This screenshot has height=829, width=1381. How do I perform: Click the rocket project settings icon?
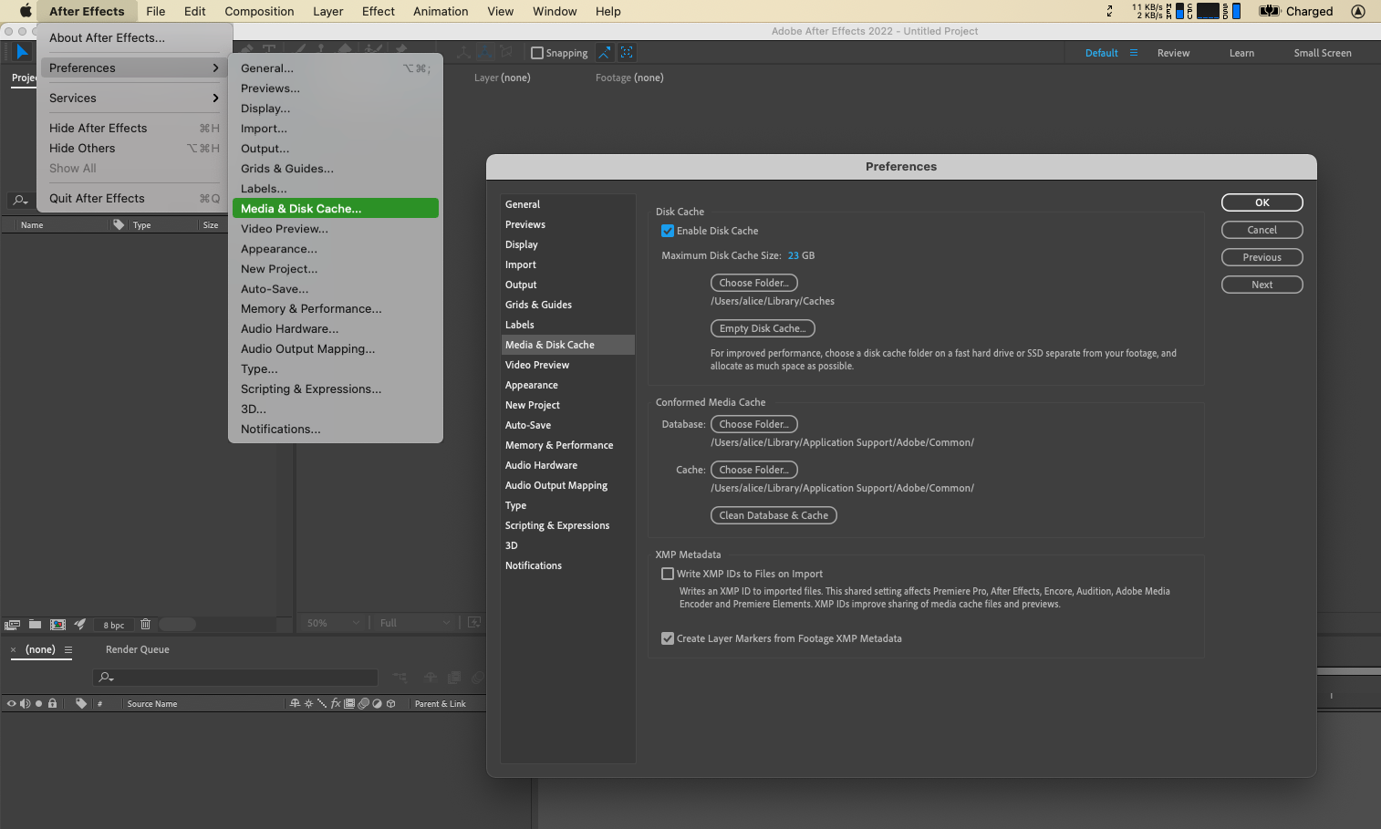point(80,625)
